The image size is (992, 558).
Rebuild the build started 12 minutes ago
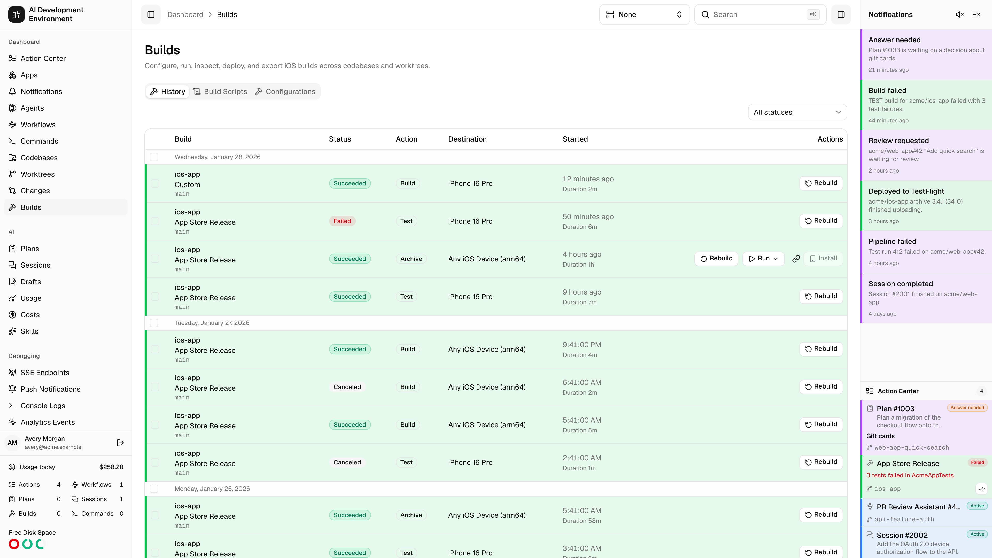pyautogui.click(x=821, y=183)
